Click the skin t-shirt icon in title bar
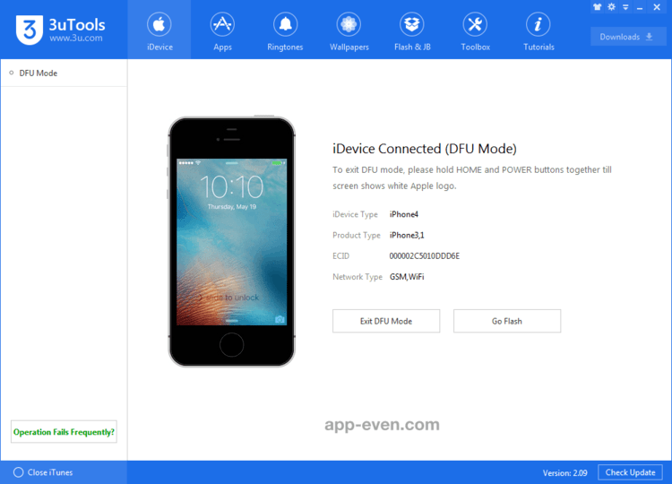 [597, 7]
